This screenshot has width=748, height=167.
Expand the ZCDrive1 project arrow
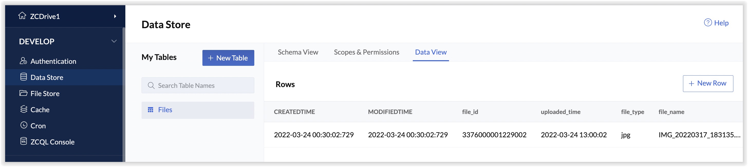(115, 16)
